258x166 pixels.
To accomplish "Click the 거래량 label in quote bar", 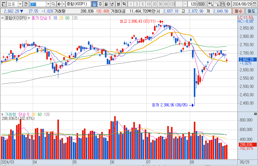I will tap(60, 11).
